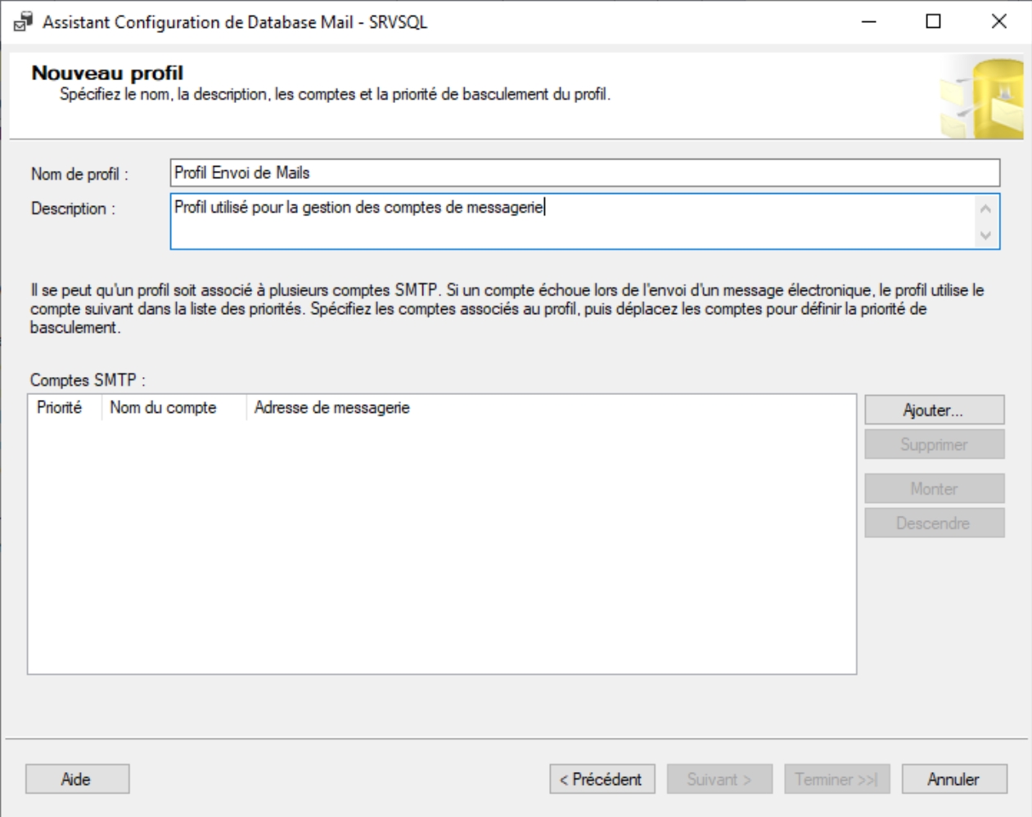Open help with the Aide button

pos(77,779)
